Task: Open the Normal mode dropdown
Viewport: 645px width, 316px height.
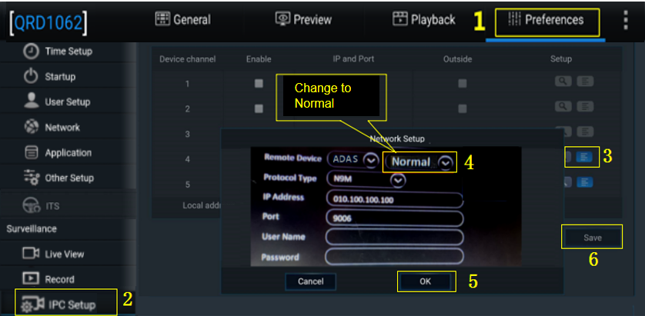Action: (446, 162)
